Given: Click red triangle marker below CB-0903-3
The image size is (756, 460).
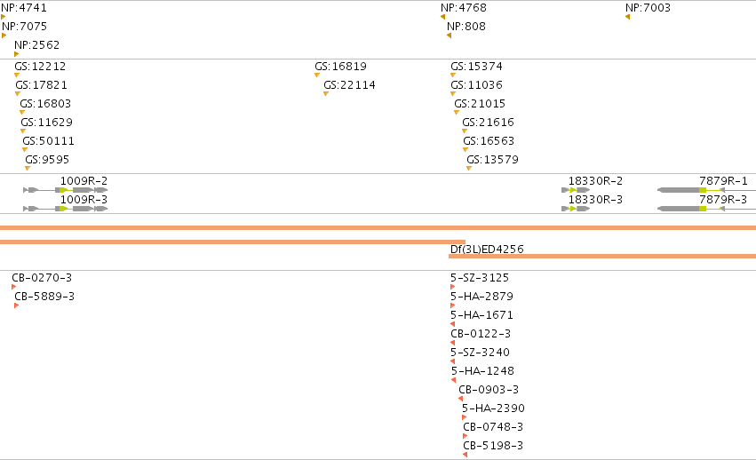Looking at the screenshot, I should click(460, 399).
